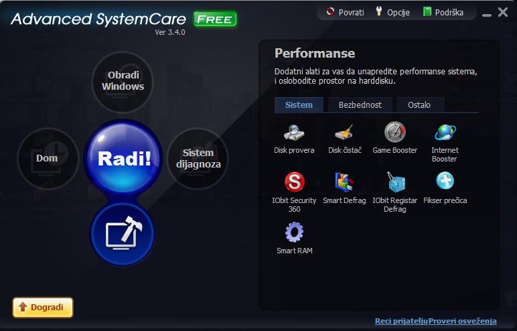Open the Ostalo tab
Viewport: 517px width, 331px height.
click(419, 105)
